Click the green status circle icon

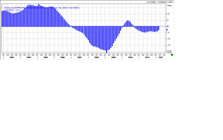[172, 55]
